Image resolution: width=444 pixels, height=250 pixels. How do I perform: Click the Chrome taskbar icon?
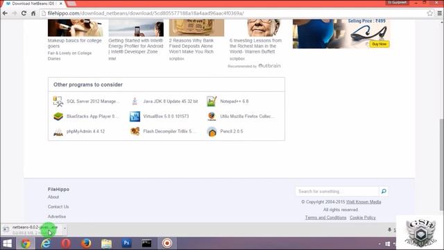26,244
